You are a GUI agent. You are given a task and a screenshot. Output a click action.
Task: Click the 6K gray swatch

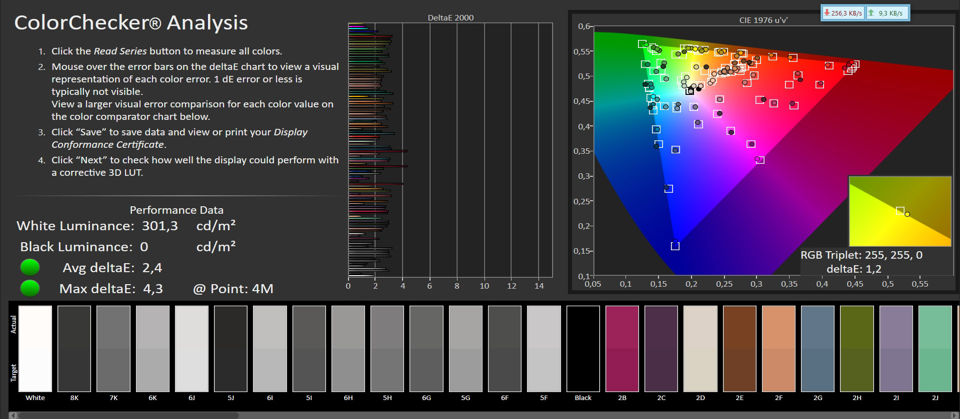tap(152, 349)
